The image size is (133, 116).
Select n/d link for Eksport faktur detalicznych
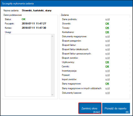tap(108, 49)
